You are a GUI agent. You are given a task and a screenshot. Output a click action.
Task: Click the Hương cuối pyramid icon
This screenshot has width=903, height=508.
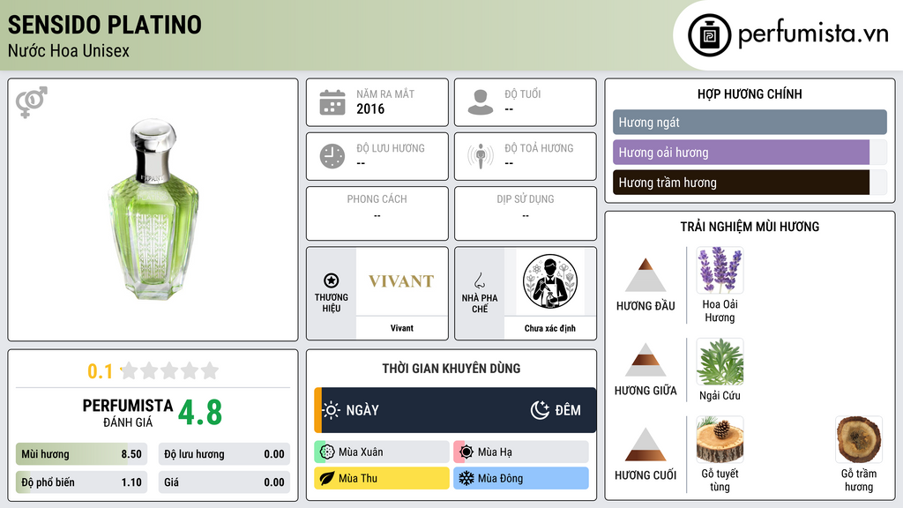pos(646,444)
